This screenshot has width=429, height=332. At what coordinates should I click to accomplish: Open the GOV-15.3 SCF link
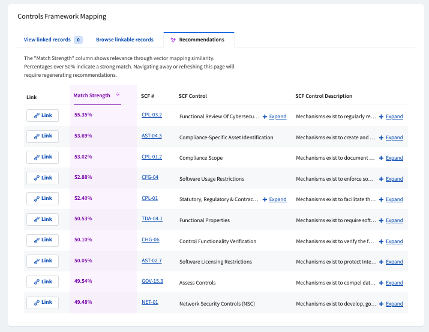pos(151,281)
